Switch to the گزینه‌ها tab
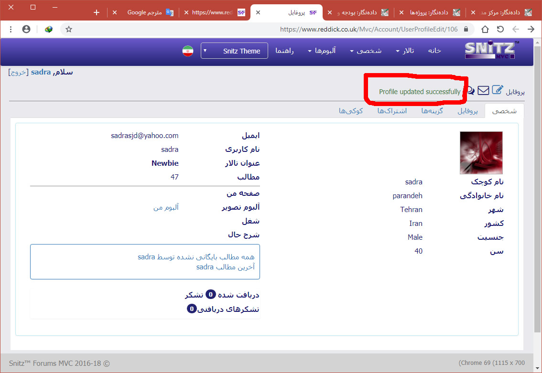The image size is (542, 373). click(x=432, y=111)
